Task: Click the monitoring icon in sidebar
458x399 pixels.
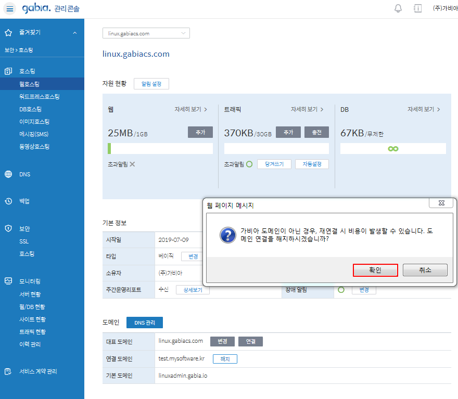Action: point(8,281)
